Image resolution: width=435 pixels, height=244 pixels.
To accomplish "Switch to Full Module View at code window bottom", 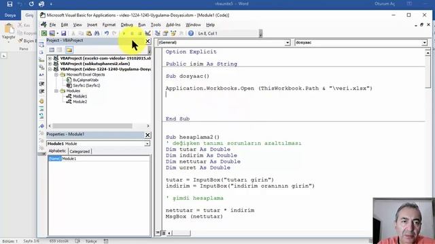I will pyautogui.click(x=163, y=233).
